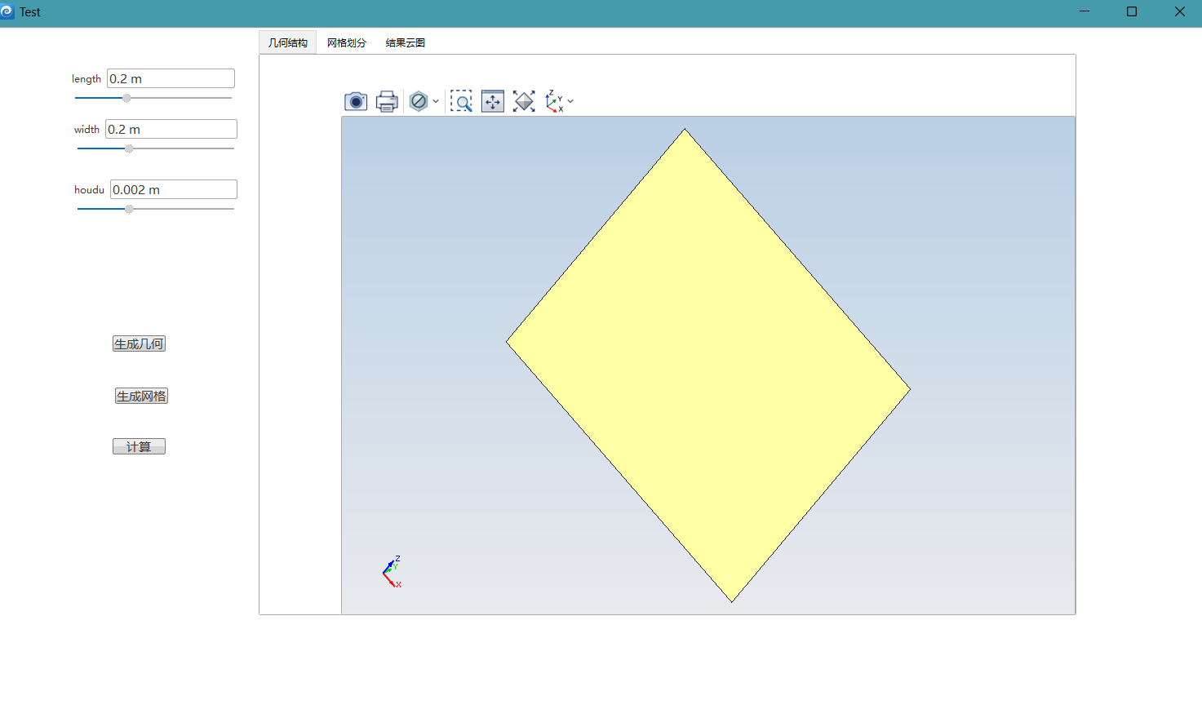Open the 网格划分 tab
1202x709 pixels.
[x=347, y=42]
